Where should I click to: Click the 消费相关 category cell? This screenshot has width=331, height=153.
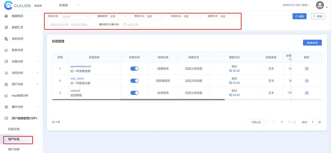tap(163, 69)
